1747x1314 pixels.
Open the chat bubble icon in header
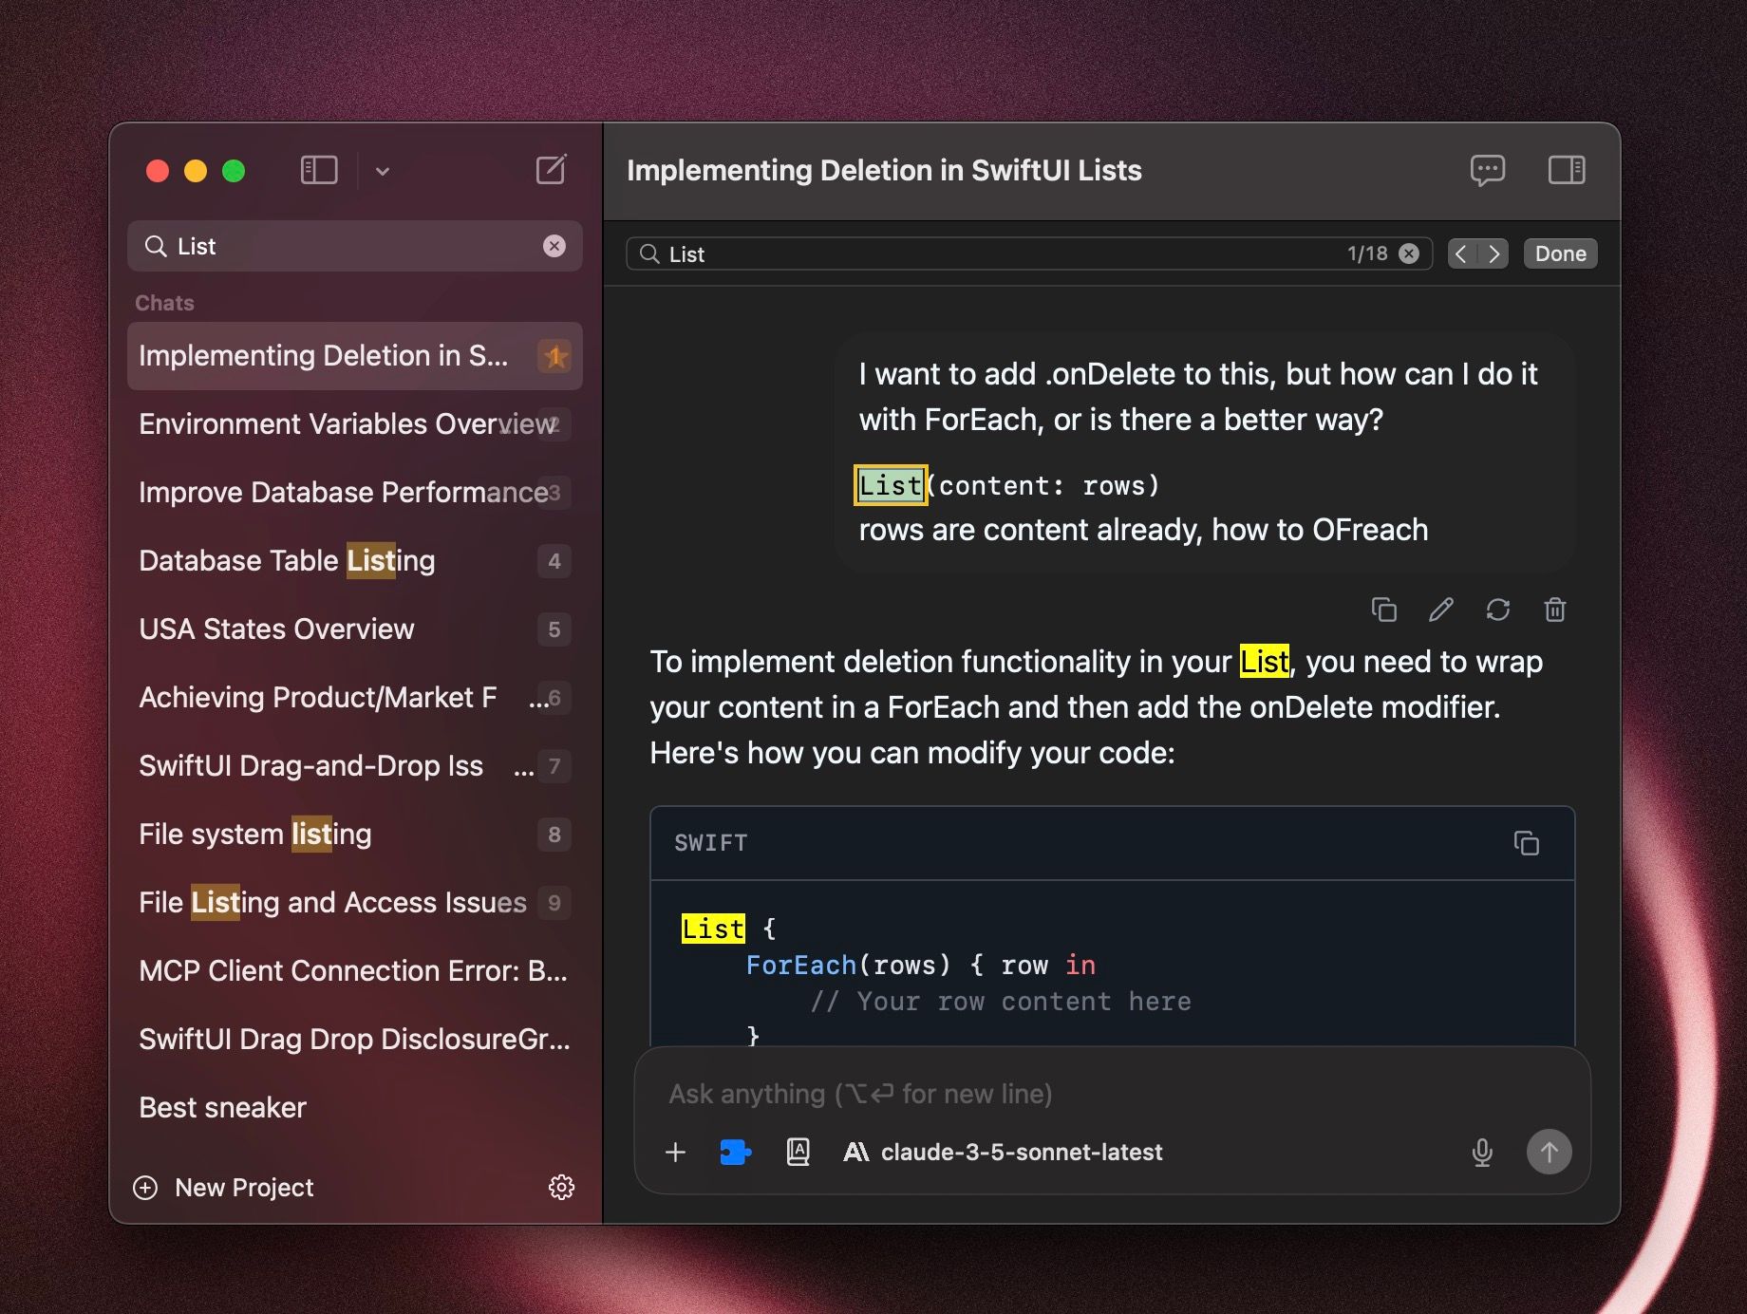(x=1488, y=171)
